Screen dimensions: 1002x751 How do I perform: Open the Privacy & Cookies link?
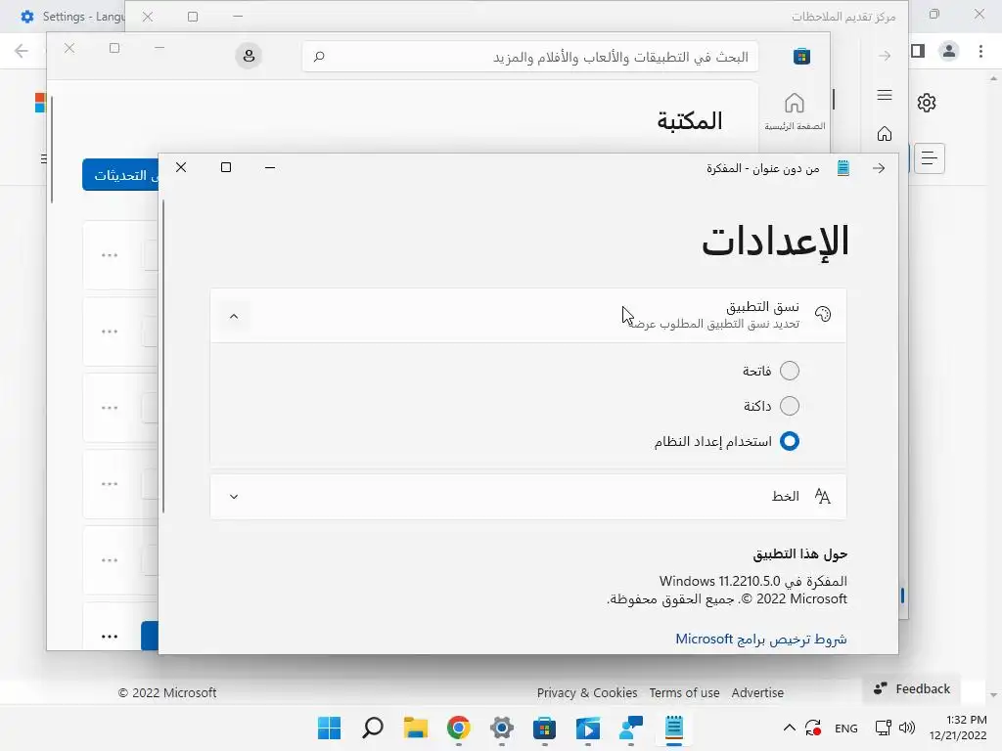click(x=587, y=692)
